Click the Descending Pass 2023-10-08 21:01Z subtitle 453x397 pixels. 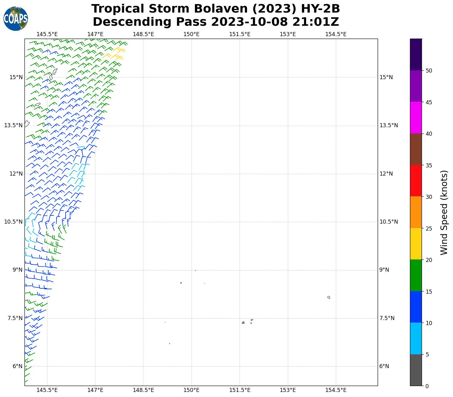tap(216, 22)
